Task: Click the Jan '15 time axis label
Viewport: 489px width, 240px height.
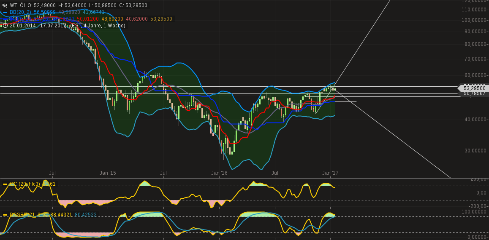Action: tap(108, 173)
